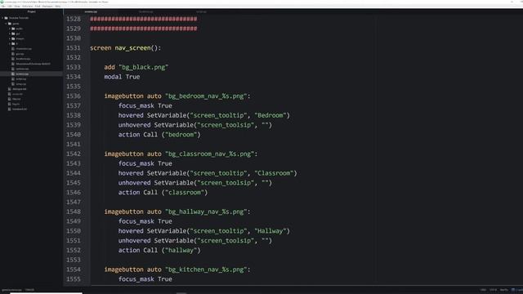Click the Project panel header
The image size is (523, 294).
tap(31, 11)
